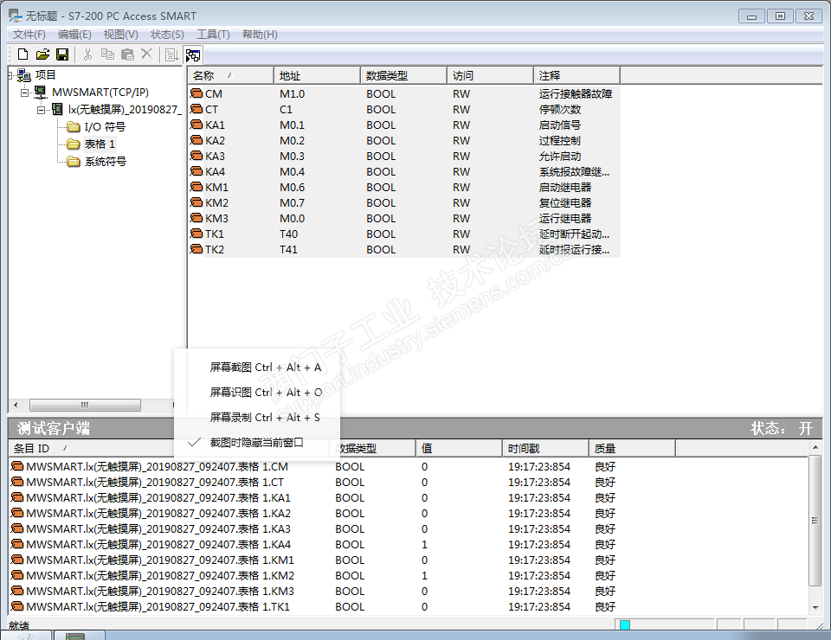This screenshot has width=831, height=640.
Task: Click the Open file toolbar icon
Action: click(42, 54)
